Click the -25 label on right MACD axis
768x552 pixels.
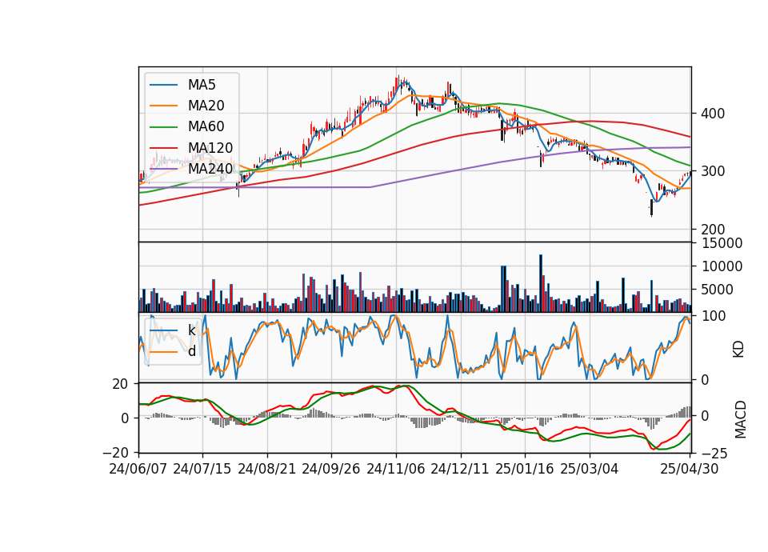click(714, 454)
